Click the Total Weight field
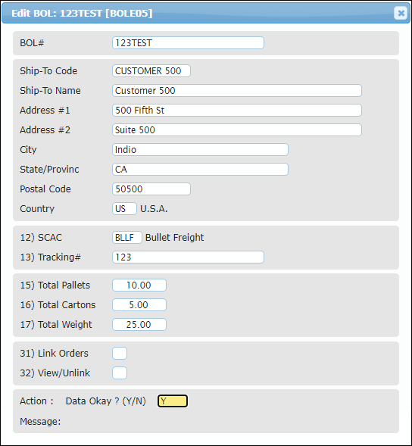Viewport: 412px width, 446px height. (139, 325)
